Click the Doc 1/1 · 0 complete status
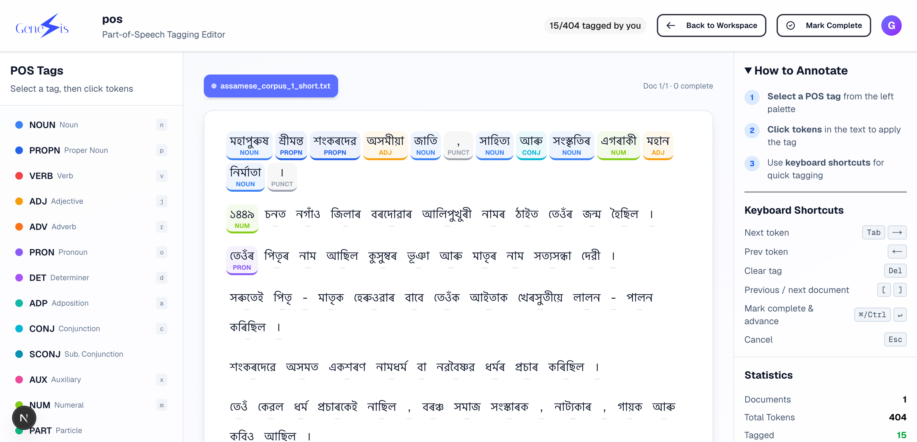917x442 pixels. 678,86
